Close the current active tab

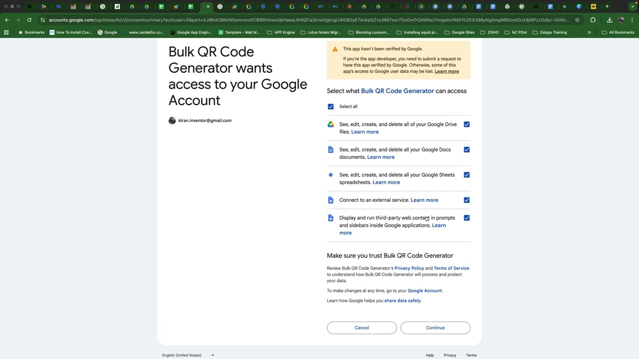[x=208, y=6]
